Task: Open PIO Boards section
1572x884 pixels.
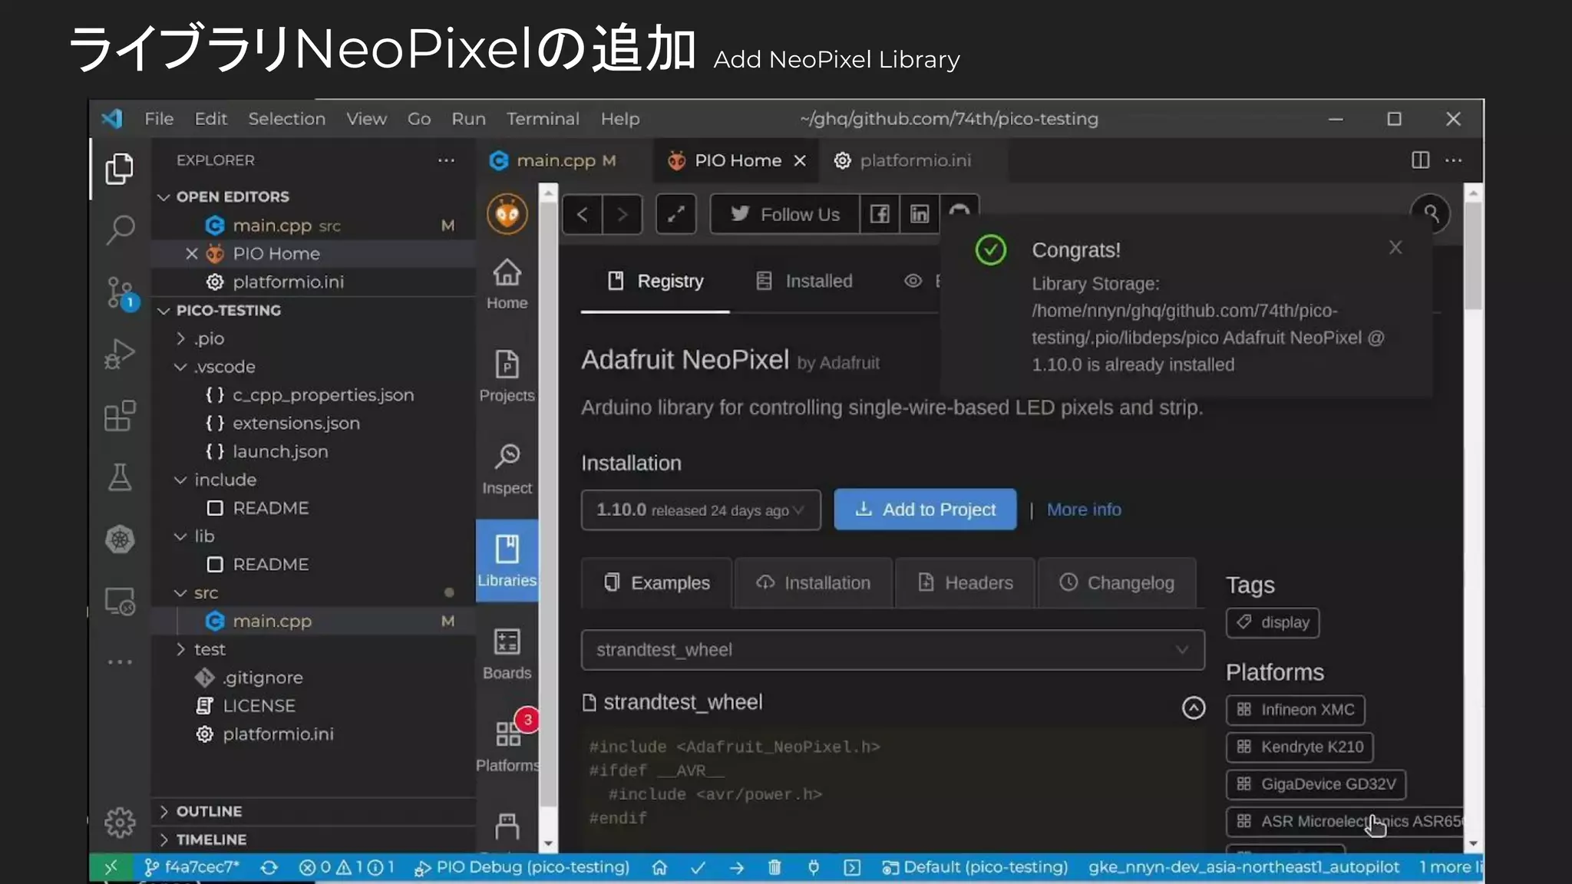Action: [x=507, y=654]
